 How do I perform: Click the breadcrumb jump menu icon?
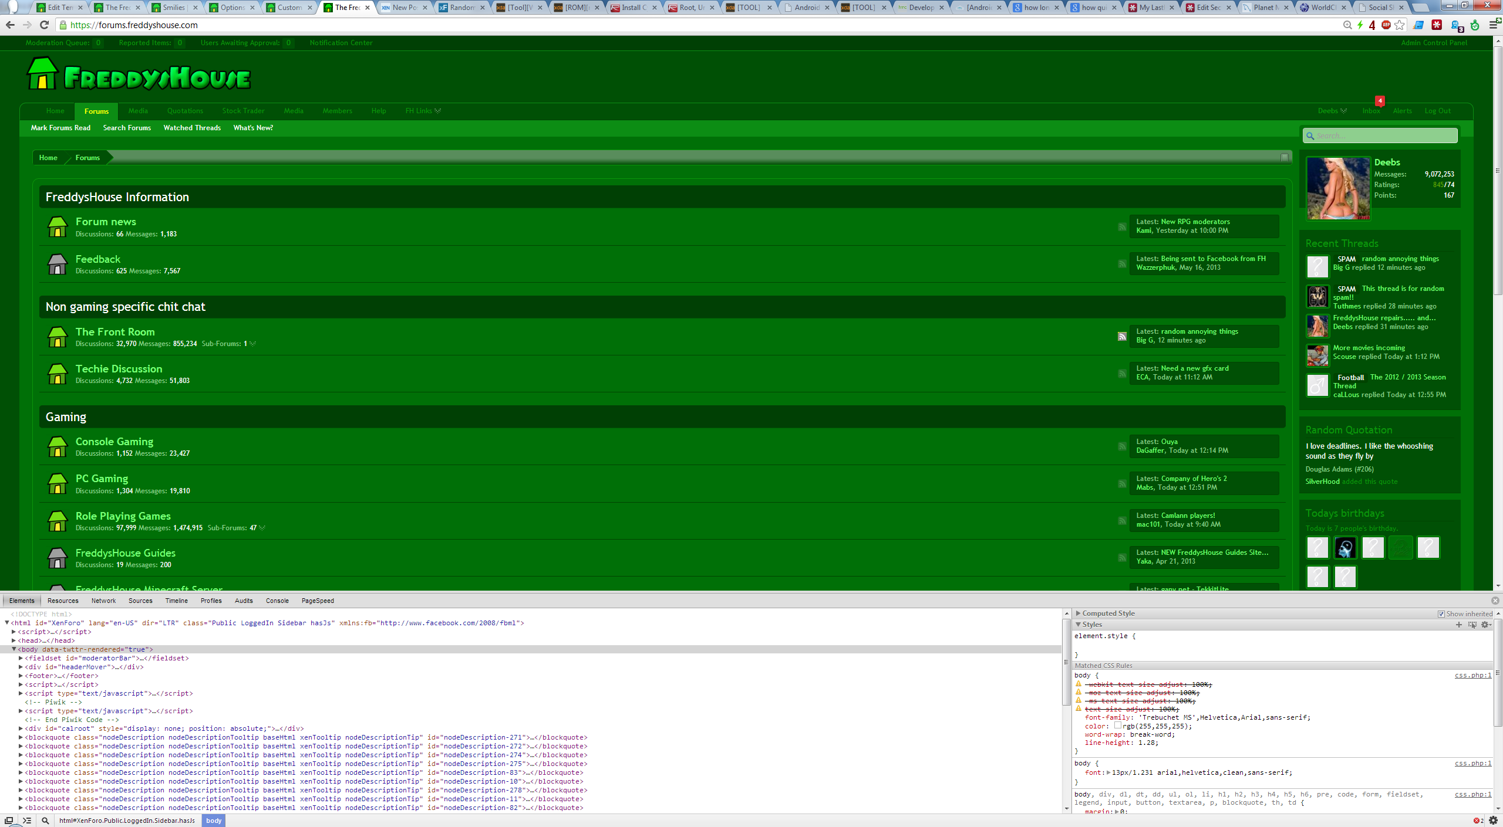[x=1285, y=157]
